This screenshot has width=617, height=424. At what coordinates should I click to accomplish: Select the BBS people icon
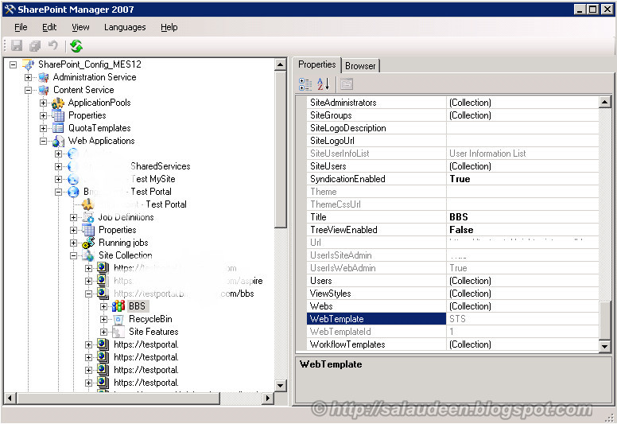(x=118, y=306)
